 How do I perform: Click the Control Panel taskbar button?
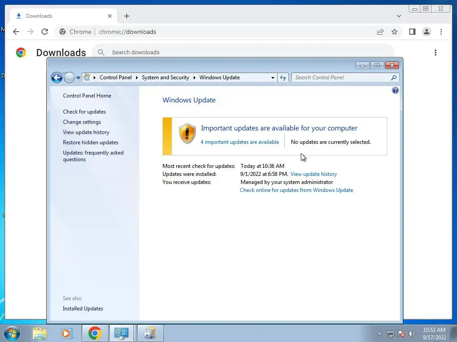point(121,333)
